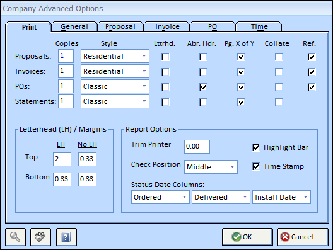Toggle the Ref. checkbox for Proposals
333x250 pixels.
(x=312, y=57)
